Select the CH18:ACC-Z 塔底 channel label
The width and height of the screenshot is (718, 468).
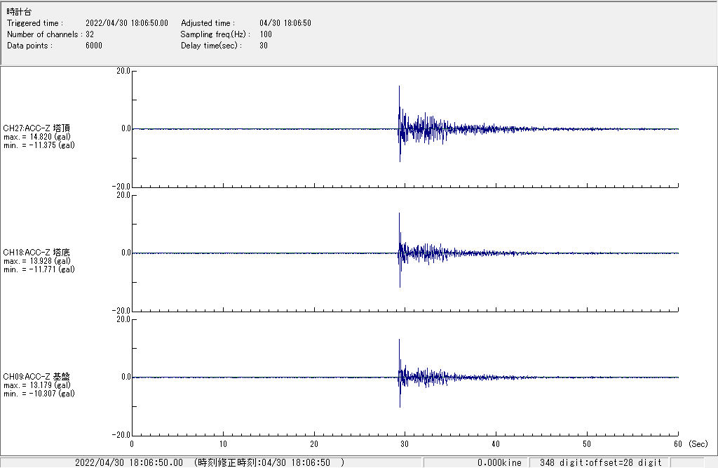pos(36,253)
